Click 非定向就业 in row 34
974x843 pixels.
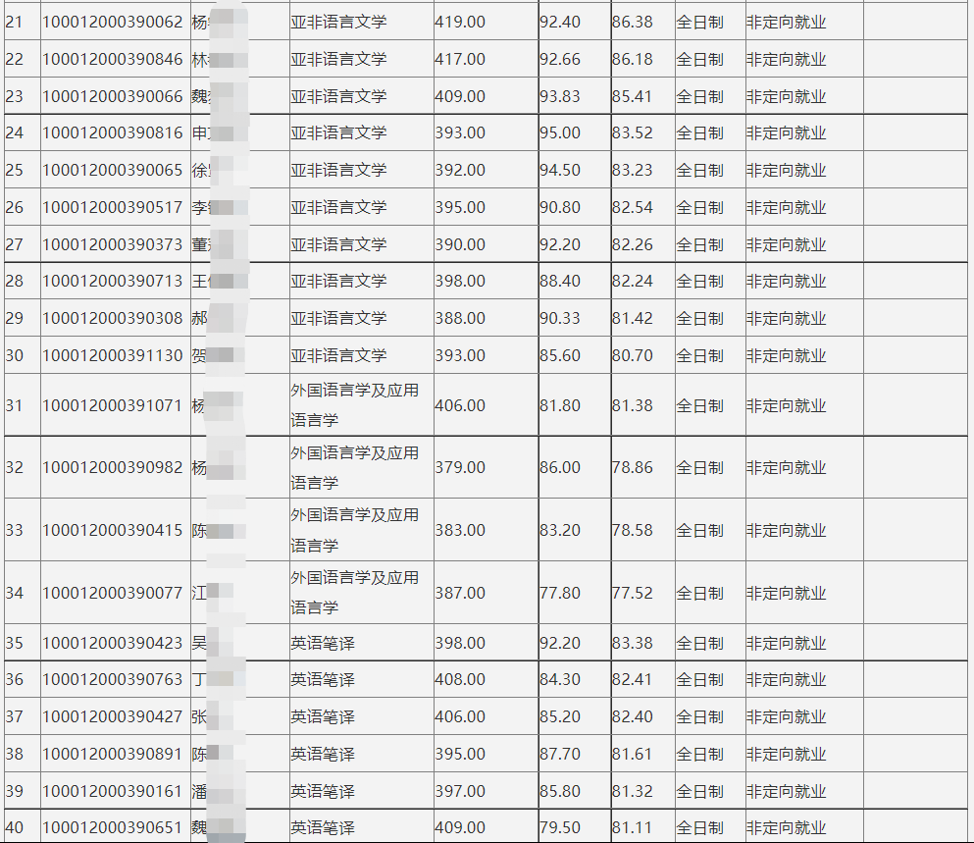point(787,593)
